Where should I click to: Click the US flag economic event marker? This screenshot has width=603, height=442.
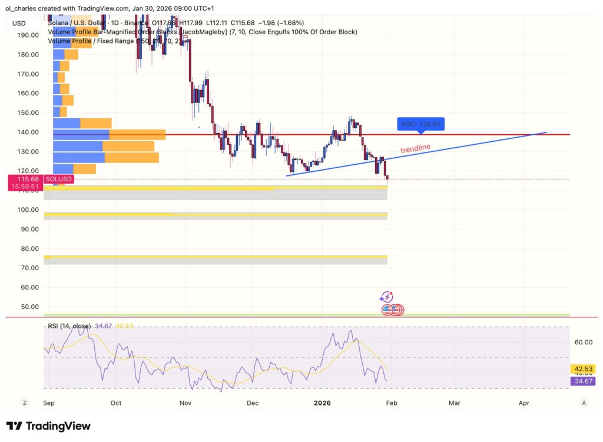click(x=388, y=310)
